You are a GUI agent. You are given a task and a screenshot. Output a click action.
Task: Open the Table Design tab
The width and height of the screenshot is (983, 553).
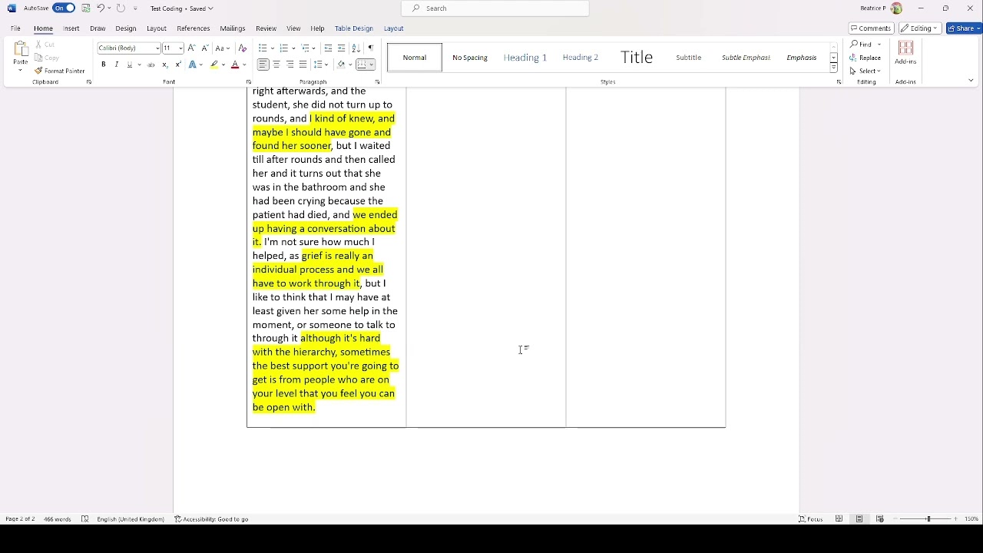354,28
